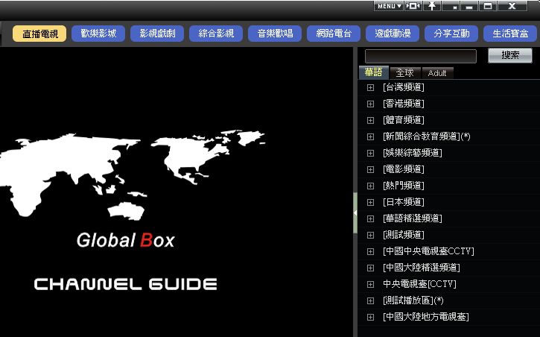Select the [中國大陸地方電視臺] label

point(425,317)
